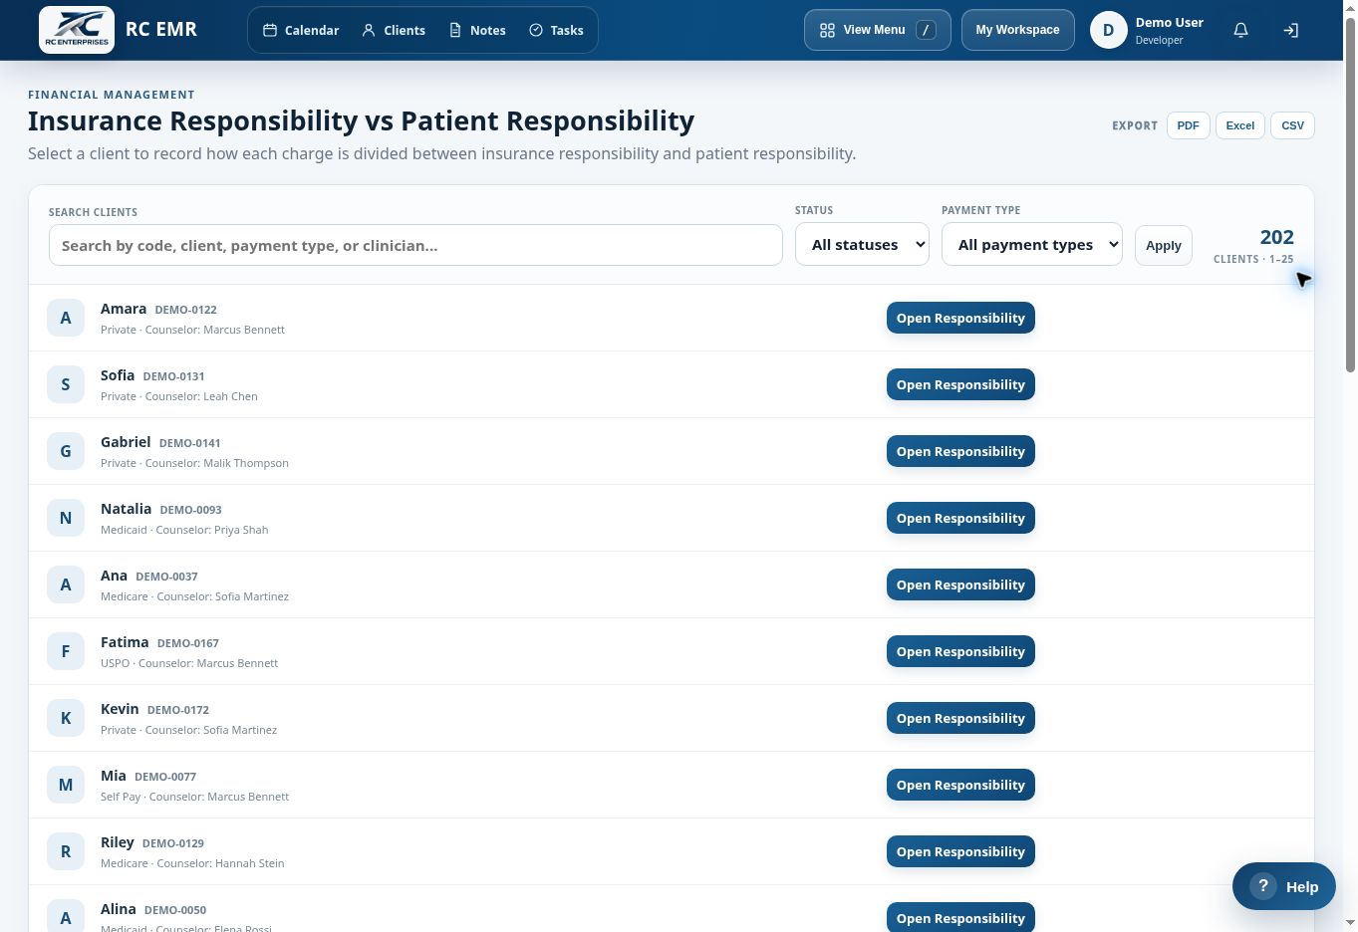
Task: Click 'Self Pay · Counselor: Marcus Bennett' text
Action: click(x=194, y=797)
